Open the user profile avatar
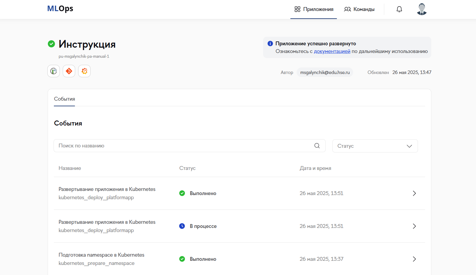The height and width of the screenshot is (275, 476). (422, 9)
